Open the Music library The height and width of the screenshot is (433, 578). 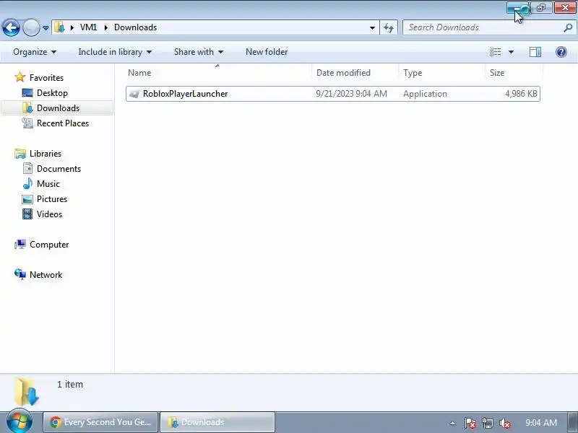point(48,184)
